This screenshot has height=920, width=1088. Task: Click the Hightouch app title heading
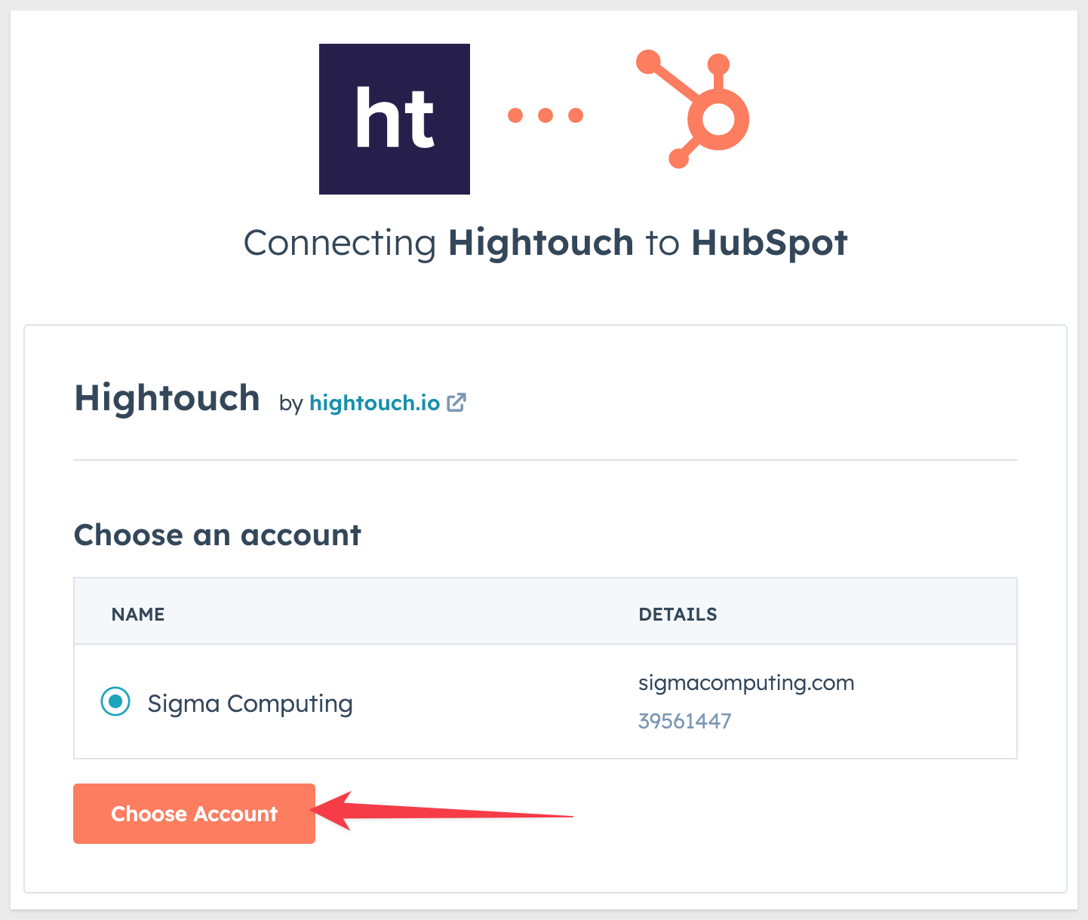(x=167, y=398)
